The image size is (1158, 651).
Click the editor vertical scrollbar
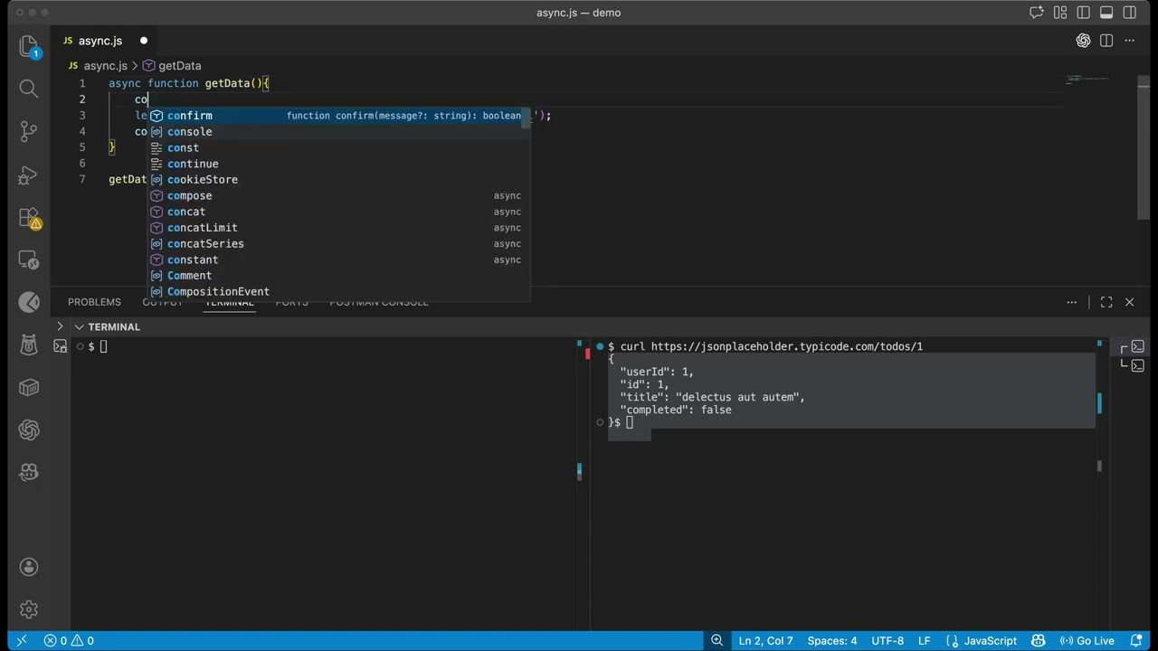pyautogui.click(x=1143, y=146)
